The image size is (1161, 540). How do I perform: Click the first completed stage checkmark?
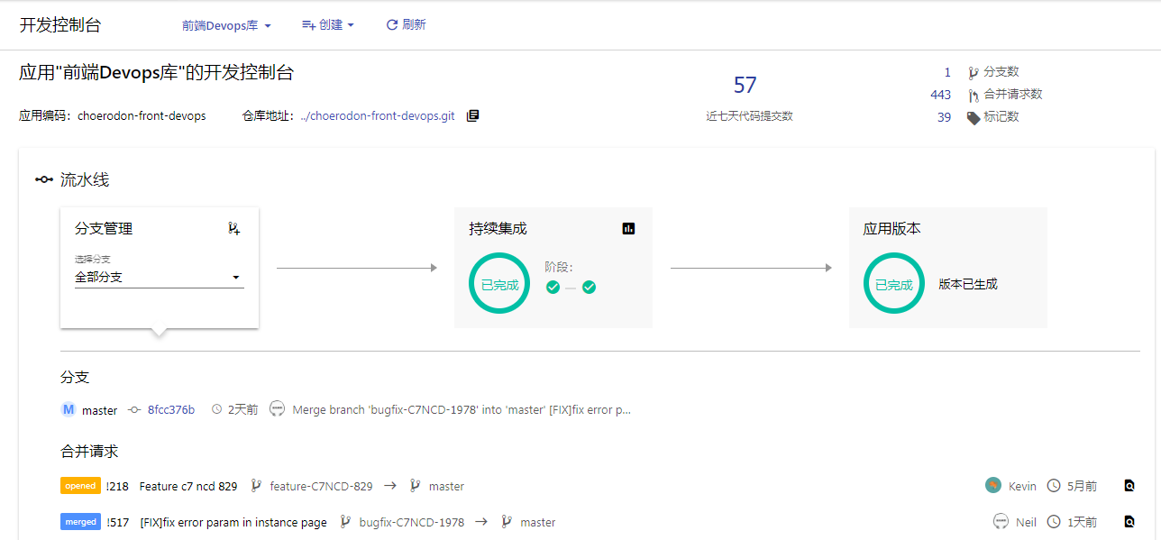click(x=553, y=287)
